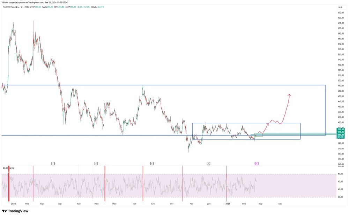
Task: Click the Июл label on time axis
Action: point(114,203)
